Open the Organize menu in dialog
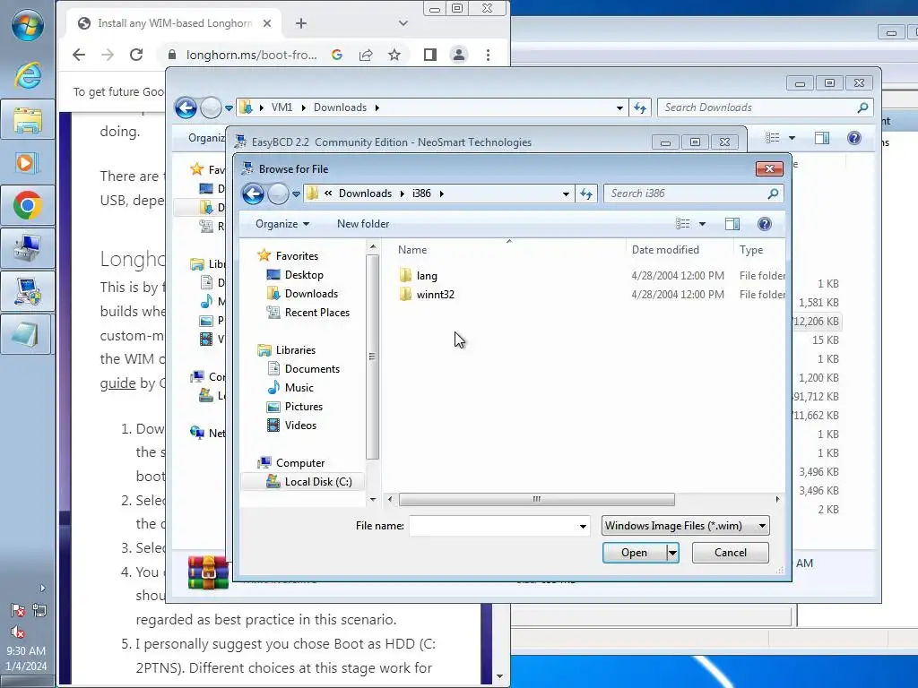The width and height of the screenshot is (918, 688). tap(282, 224)
